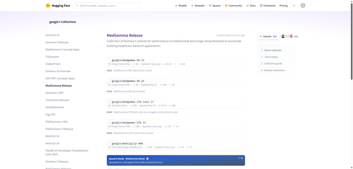
Task: Click Image-Text-to-Text icon on medgemma-4b-pt
Action: tap(109, 85)
